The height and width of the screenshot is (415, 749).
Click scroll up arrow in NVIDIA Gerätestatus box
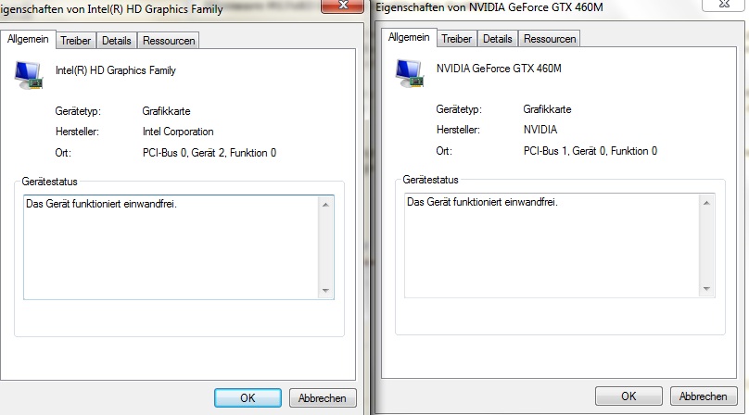[x=706, y=203]
